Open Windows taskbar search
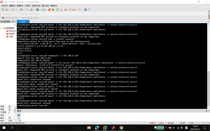The height and width of the screenshot is (131, 210). (12, 128)
